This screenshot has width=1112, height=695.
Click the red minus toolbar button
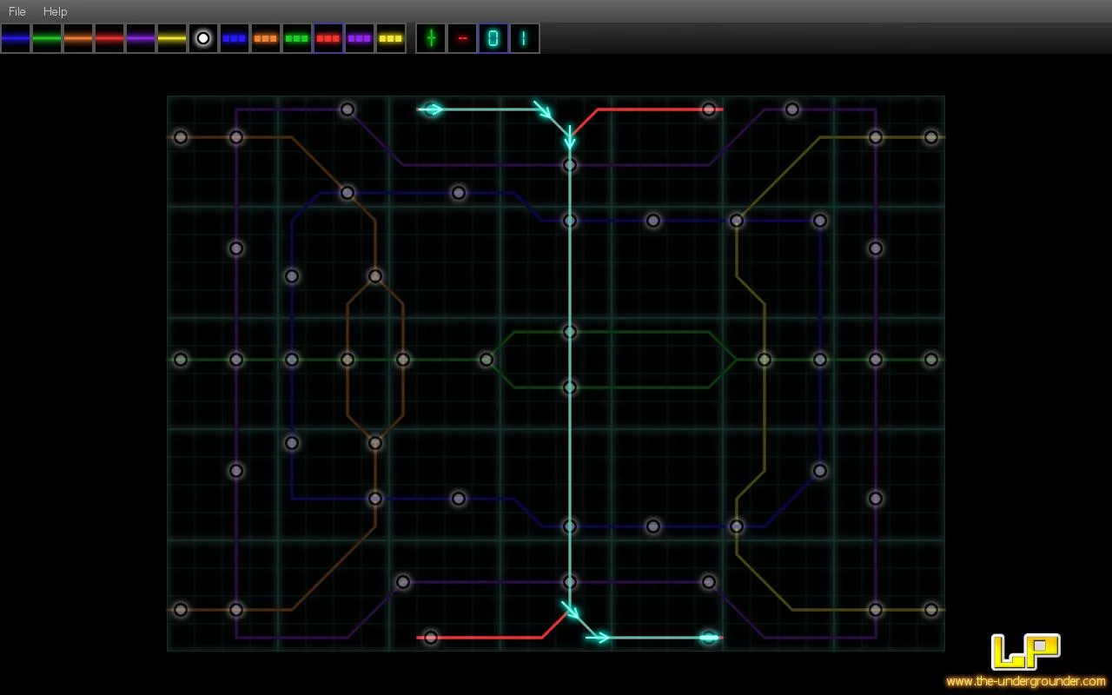pyautogui.click(x=462, y=38)
